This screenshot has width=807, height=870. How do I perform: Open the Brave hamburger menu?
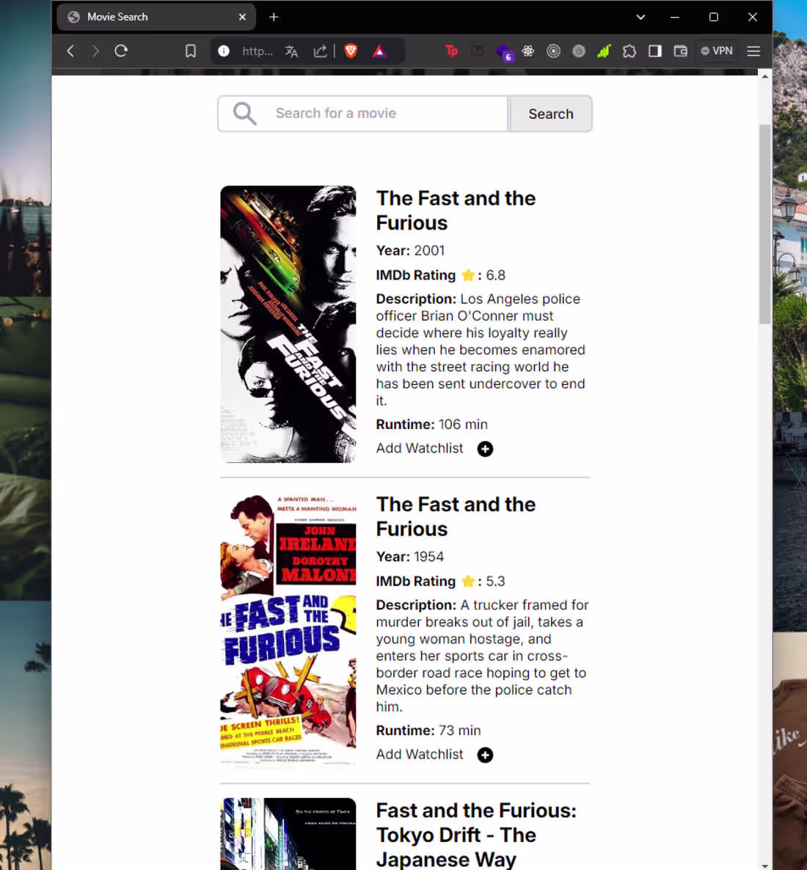tap(753, 51)
